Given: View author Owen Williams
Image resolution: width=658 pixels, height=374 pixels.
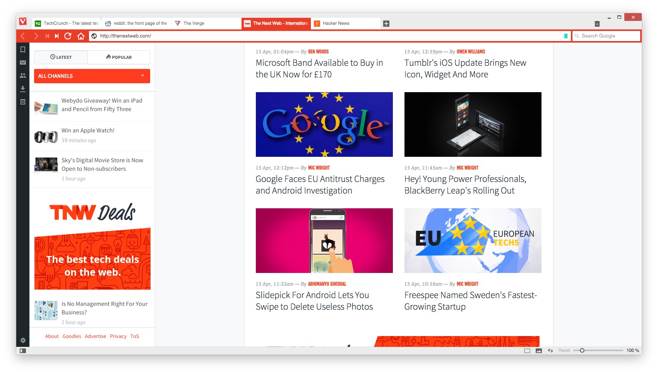Looking at the screenshot, I should tap(471, 51).
